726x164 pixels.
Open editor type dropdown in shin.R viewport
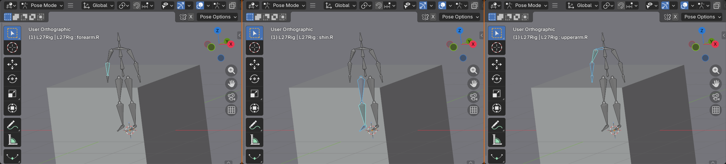(253, 5)
